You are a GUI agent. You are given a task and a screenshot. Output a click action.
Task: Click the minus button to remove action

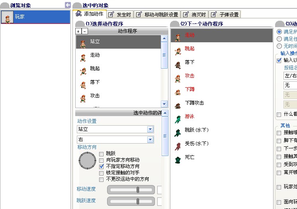coord(85,31)
